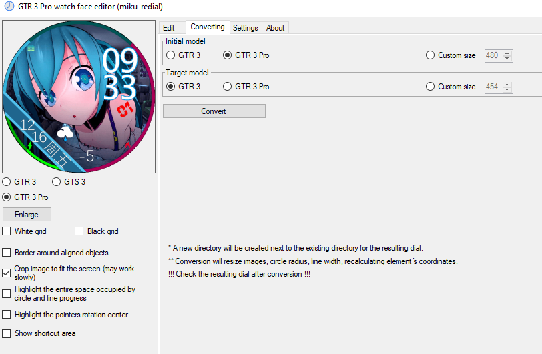Switch to the Converting tab
542x354 pixels.
pos(208,27)
